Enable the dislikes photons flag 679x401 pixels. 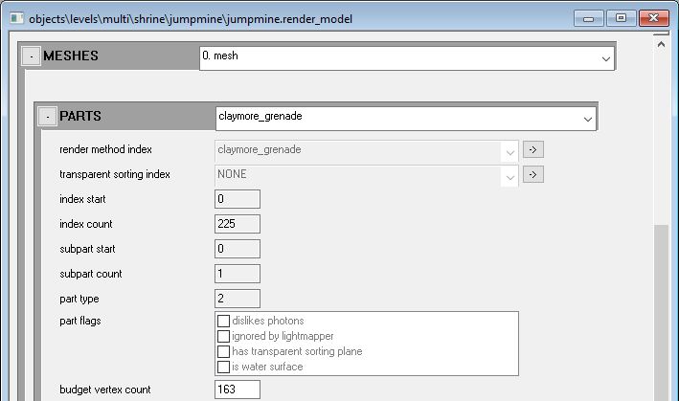pos(224,321)
